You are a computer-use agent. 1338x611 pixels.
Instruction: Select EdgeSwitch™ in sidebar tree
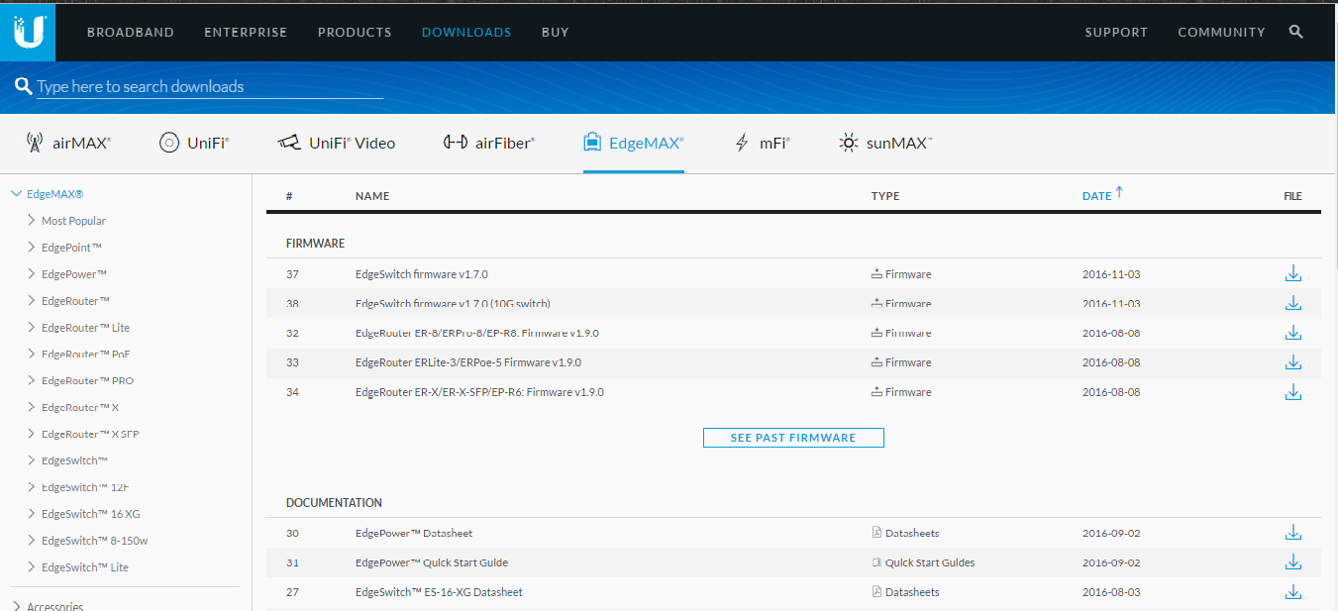(x=74, y=461)
